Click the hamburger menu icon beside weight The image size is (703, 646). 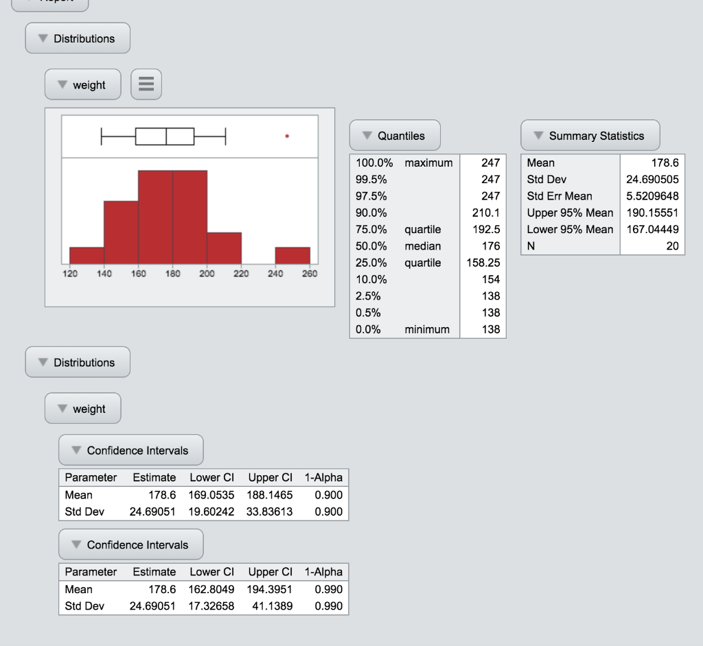click(146, 84)
